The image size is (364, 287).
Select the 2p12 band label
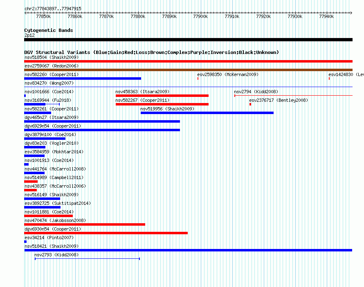point(29,35)
